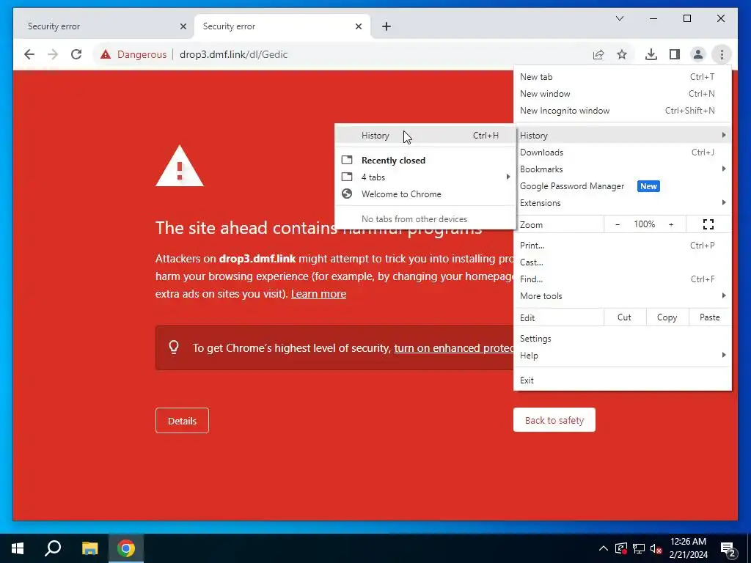Image resolution: width=751 pixels, height=563 pixels.
Task: Close the active Security error tab
Action: tap(358, 26)
